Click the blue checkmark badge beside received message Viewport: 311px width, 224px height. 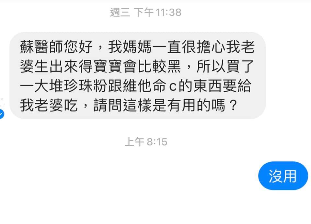pyautogui.click(x=1, y=114)
